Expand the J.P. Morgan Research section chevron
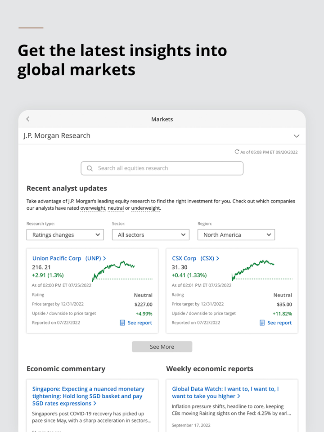This screenshot has width=324, height=432. [x=296, y=136]
